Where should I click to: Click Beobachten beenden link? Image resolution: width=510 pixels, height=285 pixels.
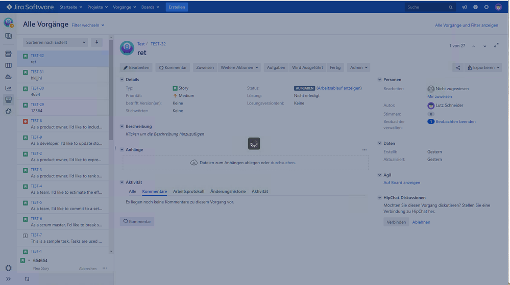[455, 121]
